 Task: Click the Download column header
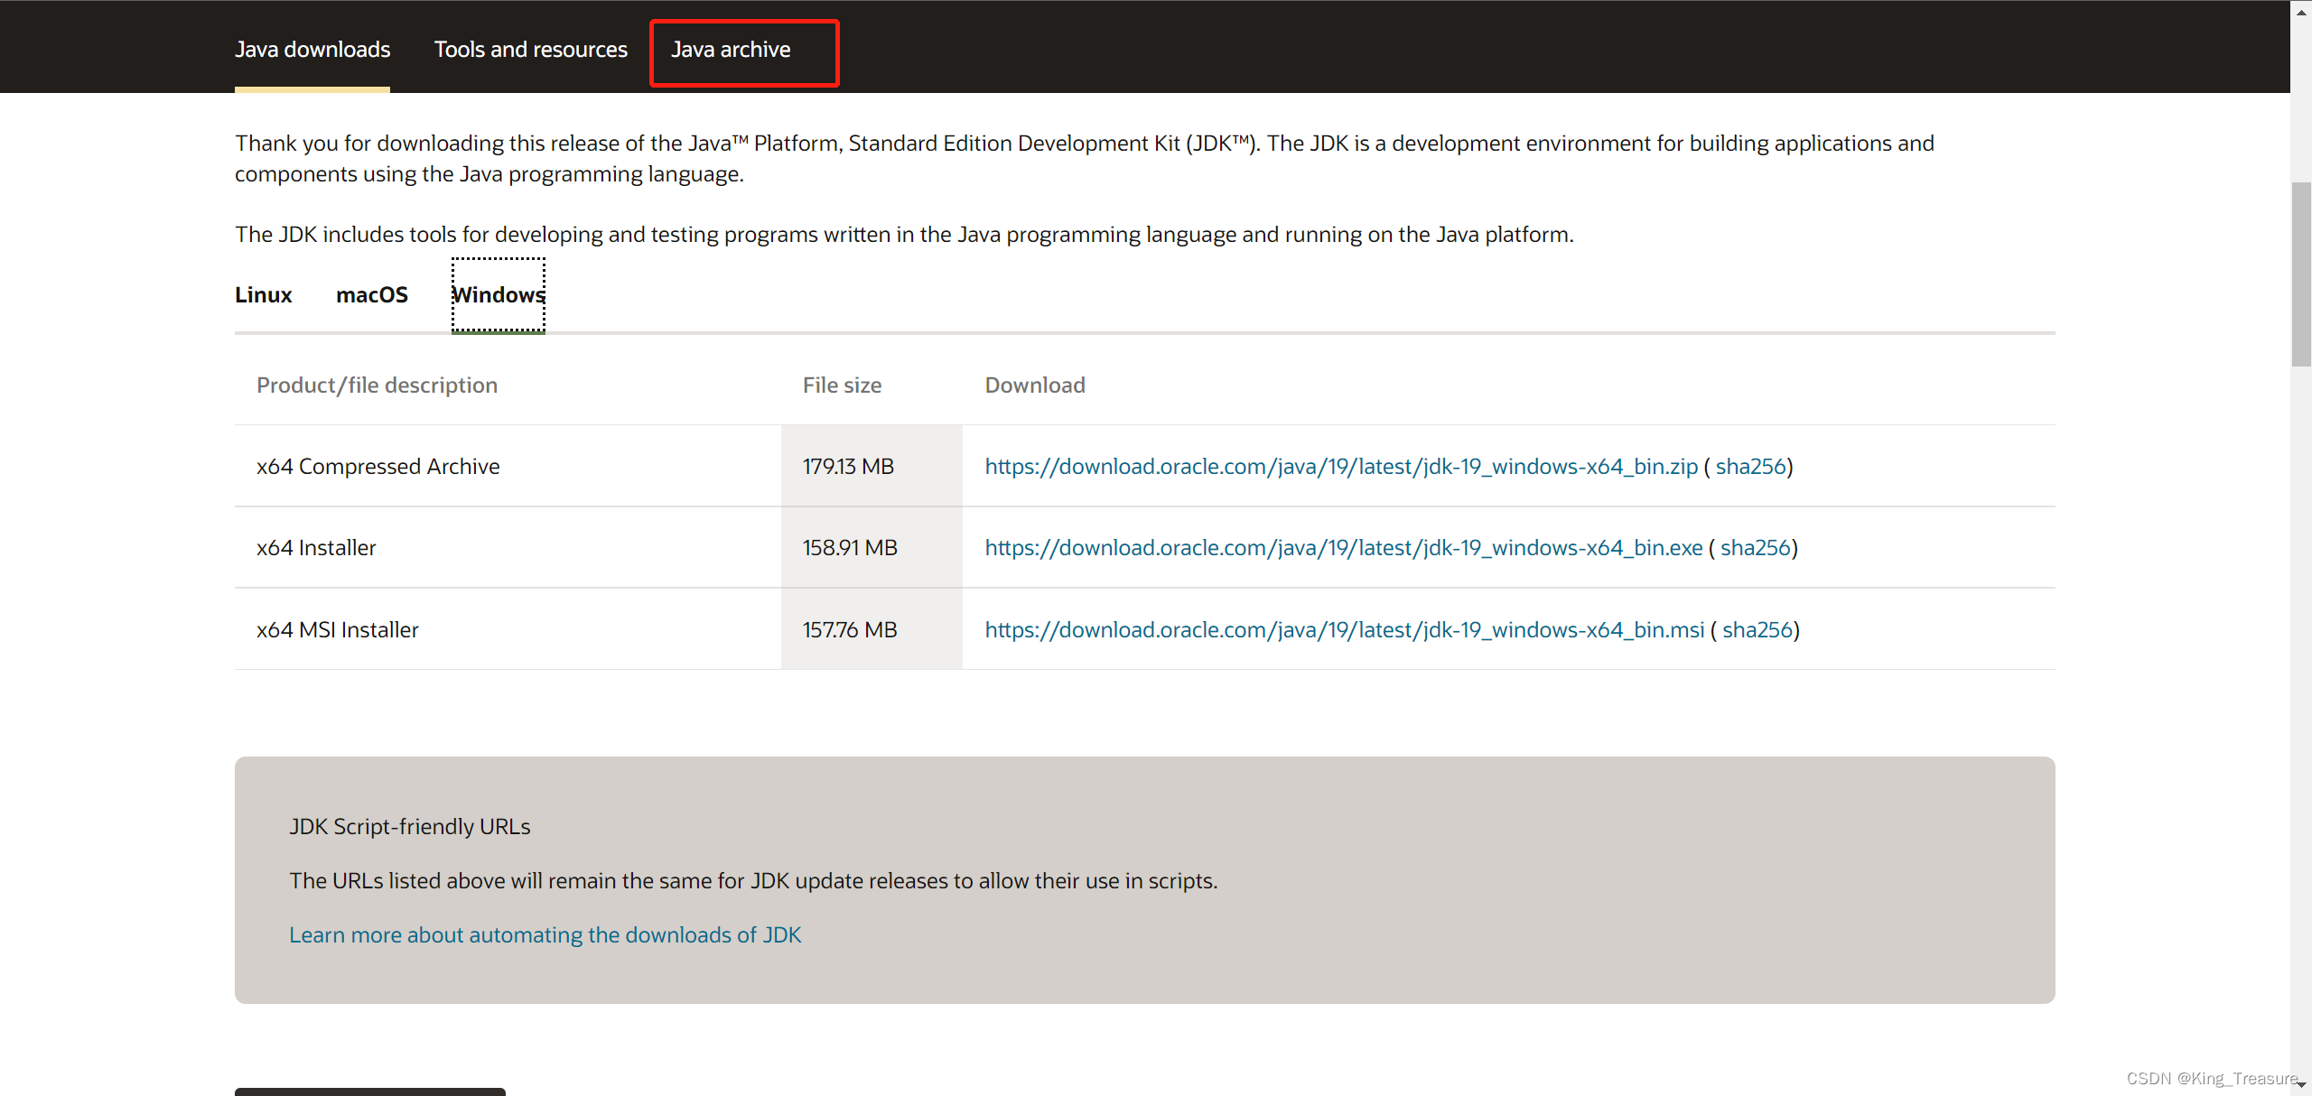(1035, 385)
